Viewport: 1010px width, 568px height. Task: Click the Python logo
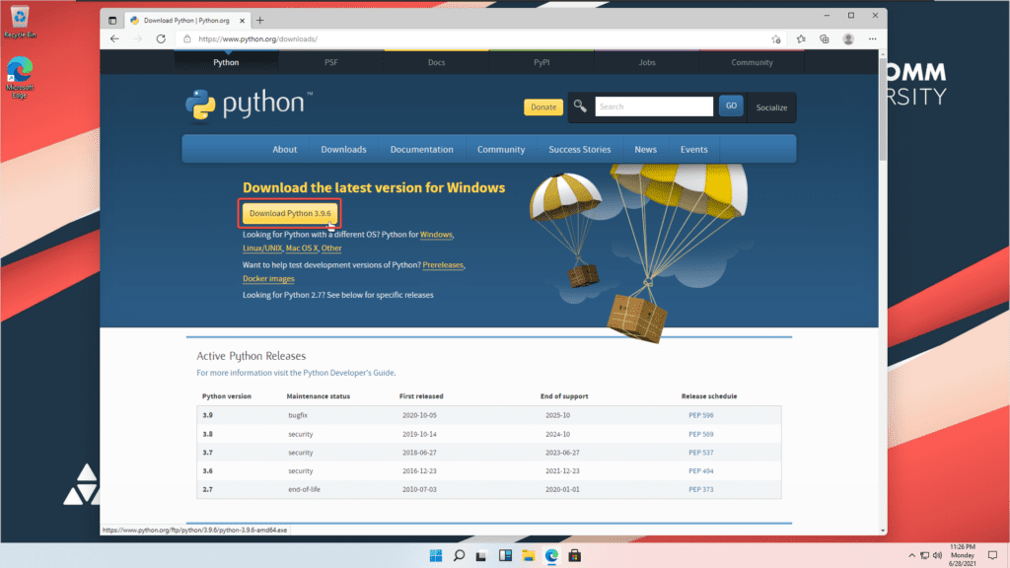pyautogui.click(x=250, y=105)
